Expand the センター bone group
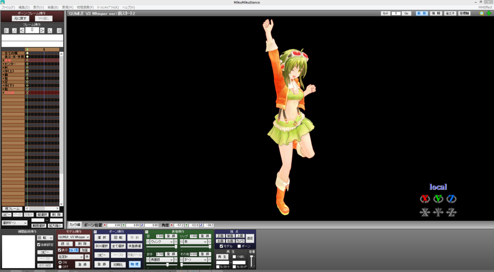 [3, 64]
